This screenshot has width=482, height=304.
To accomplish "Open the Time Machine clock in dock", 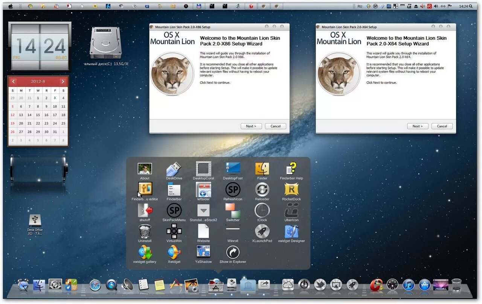I will (23, 286).
